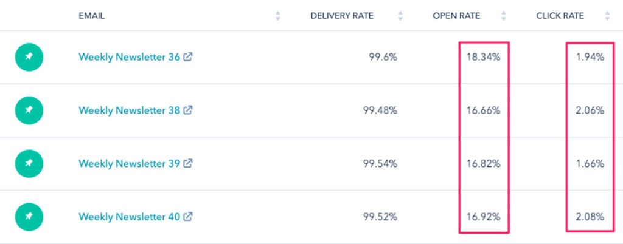Click pin icon for Weekly Newsletter 36
Image resolution: width=623 pixels, height=244 pixels.
coord(29,57)
